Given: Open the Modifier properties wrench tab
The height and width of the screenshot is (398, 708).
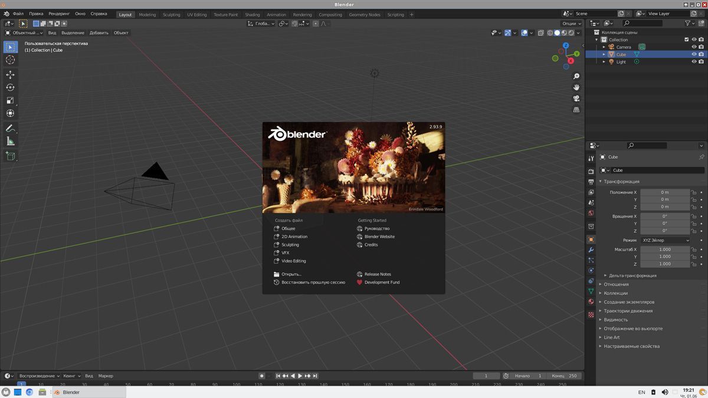Looking at the screenshot, I should 591,250.
